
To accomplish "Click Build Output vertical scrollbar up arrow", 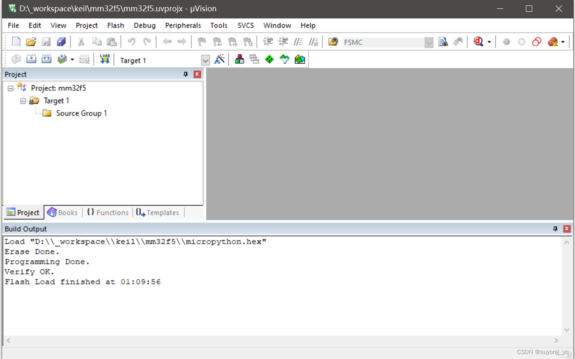I will [x=567, y=242].
